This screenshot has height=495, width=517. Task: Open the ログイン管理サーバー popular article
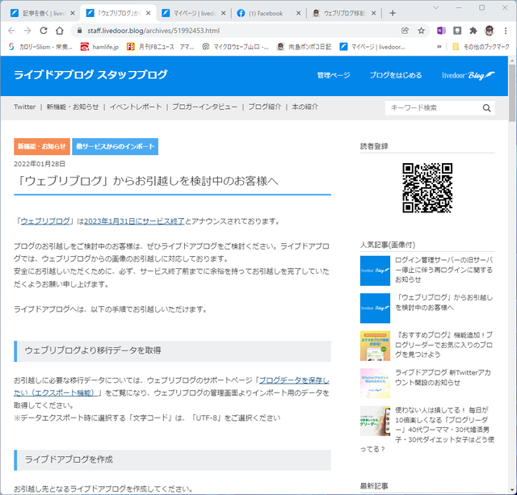443,270
